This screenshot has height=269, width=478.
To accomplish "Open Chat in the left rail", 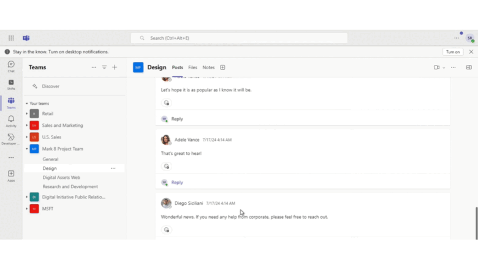I will 11,66.
